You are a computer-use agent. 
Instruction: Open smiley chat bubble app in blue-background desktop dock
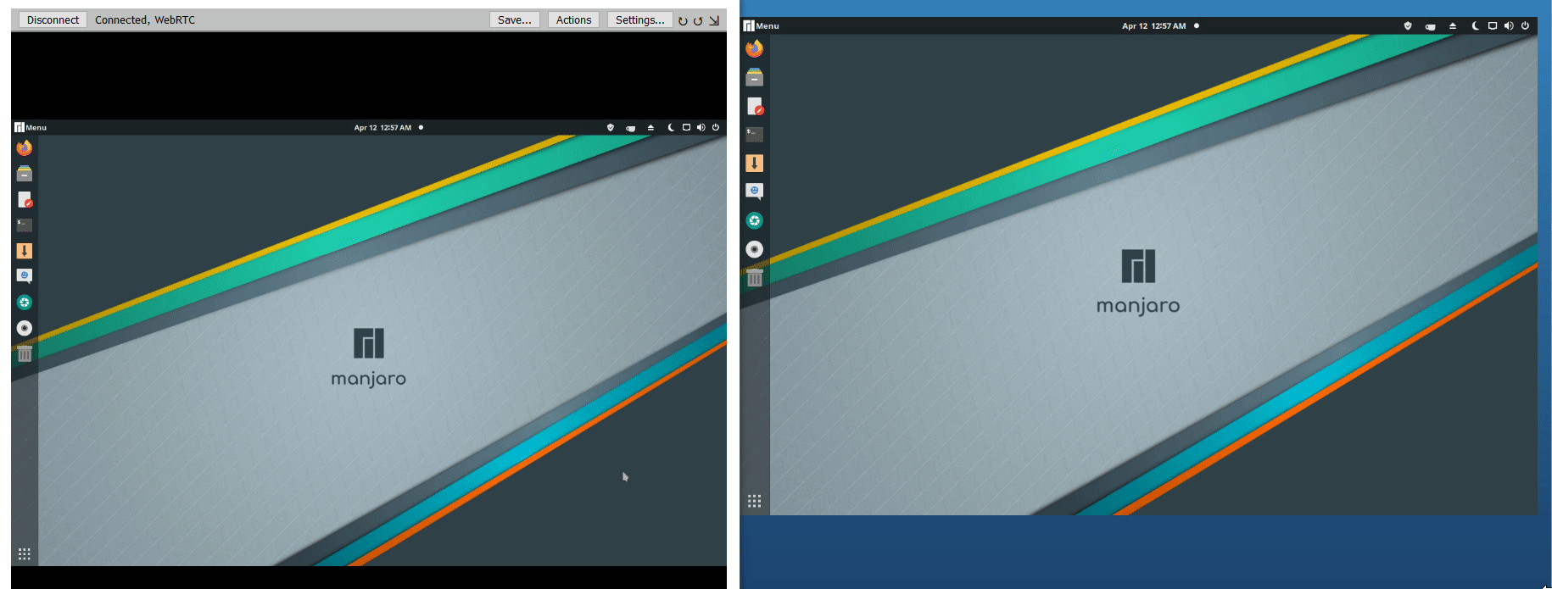(754, 192)
